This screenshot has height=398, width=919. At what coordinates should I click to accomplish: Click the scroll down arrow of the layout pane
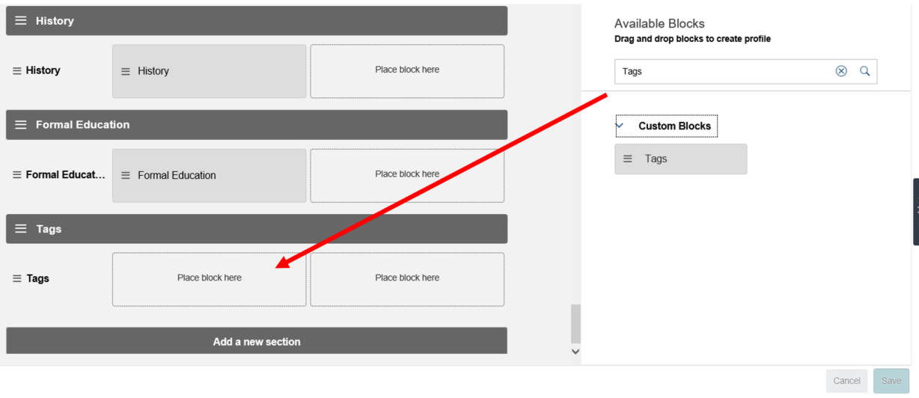[x=575, y=351]
